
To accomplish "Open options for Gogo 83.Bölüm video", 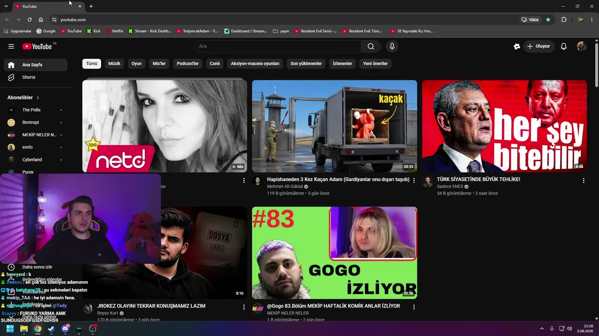I will click(x=414, y=307).
